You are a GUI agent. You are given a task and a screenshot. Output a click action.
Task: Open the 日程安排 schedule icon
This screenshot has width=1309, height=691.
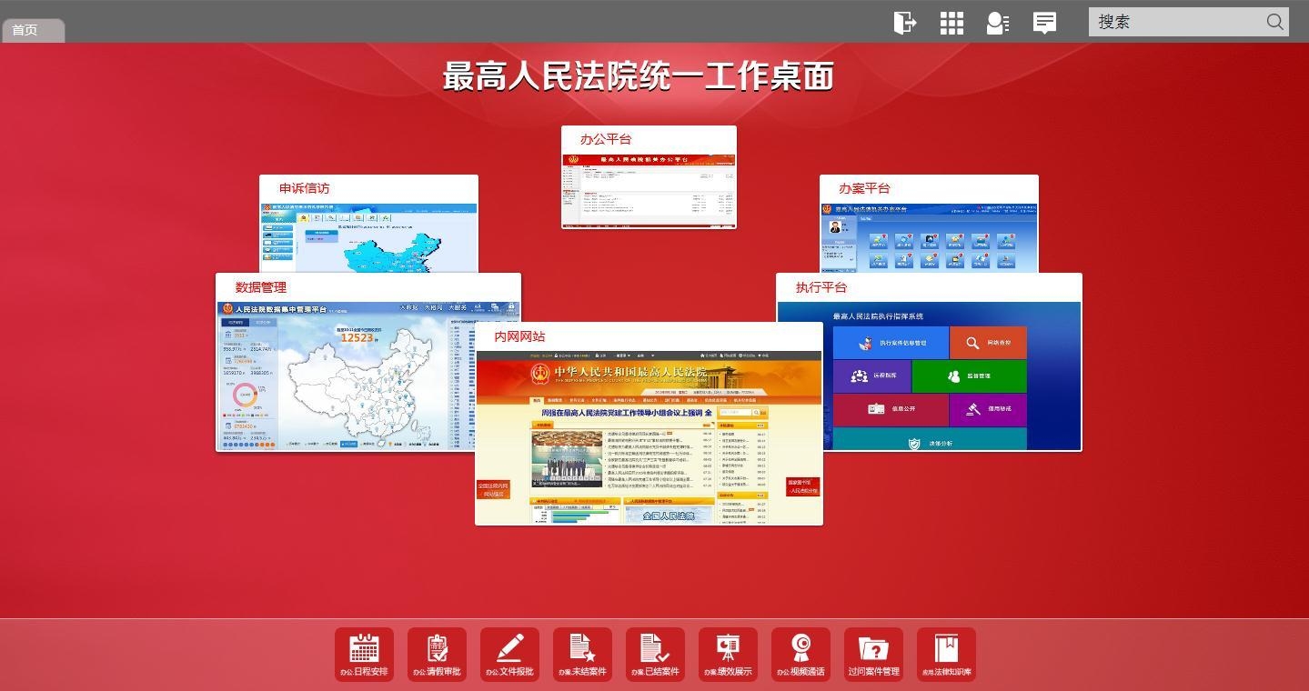click(x=364, y=654)
